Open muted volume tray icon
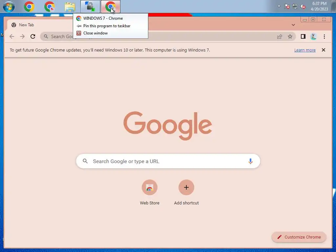This screenshot has height=252, width=336. coord(303,7)
